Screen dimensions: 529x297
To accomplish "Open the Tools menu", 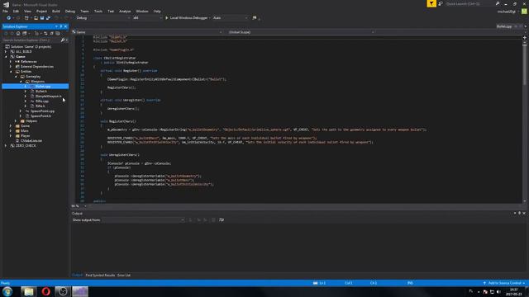I will [x=98, y=11].
